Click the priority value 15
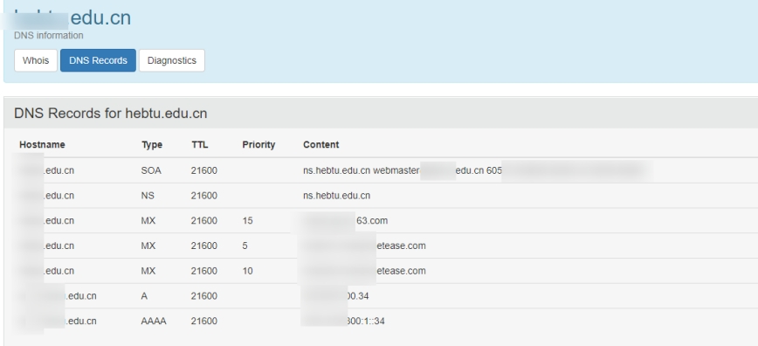Viewport: 758px width, 346px height. (x=247, y=221)
